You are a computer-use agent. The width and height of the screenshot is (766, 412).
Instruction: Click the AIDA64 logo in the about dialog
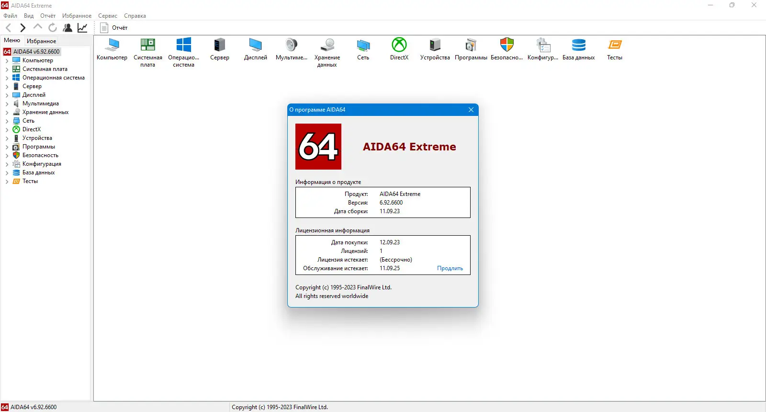pyautogui.click(x=318, y=147)
